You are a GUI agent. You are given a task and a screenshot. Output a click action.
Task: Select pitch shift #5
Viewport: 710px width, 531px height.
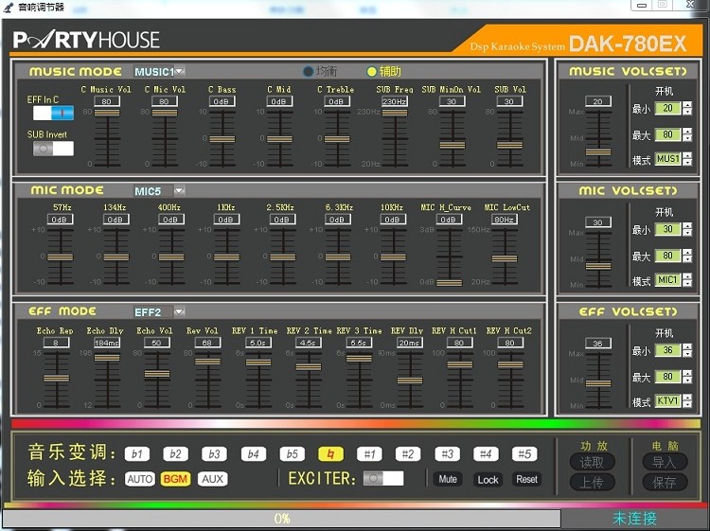pos(524,454)
